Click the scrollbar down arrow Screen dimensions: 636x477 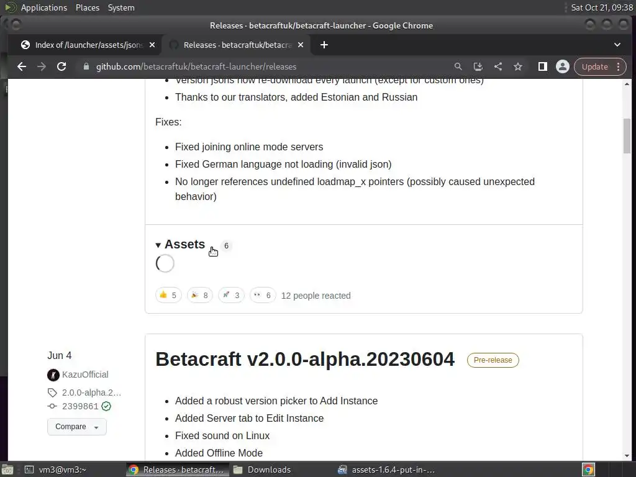point(627,456)
